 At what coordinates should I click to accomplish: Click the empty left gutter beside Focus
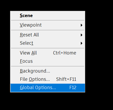coord(15,61)
